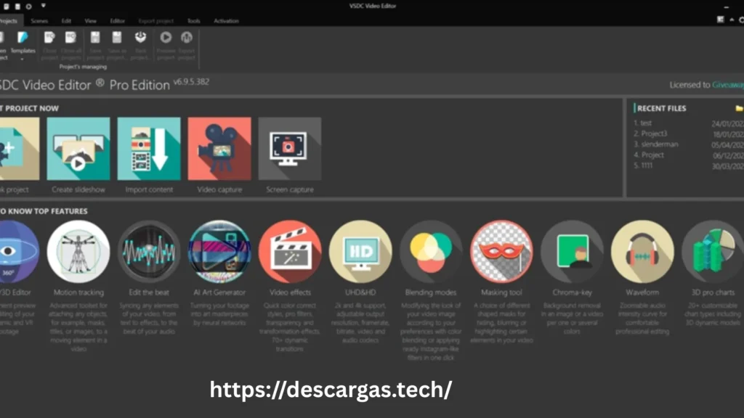Click the Create slideshow label

pos(78,189)
